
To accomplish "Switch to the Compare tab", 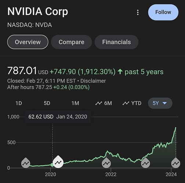I will point(71,42).
